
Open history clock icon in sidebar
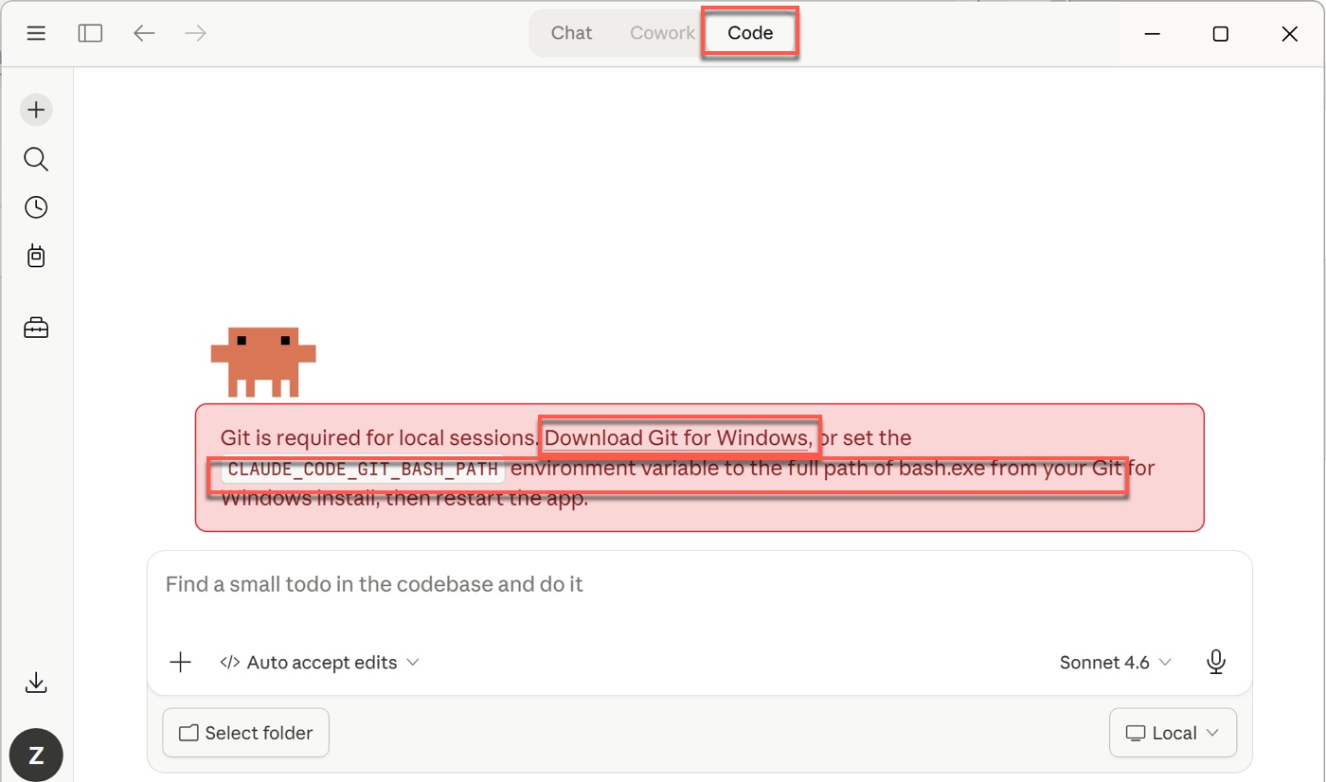pyautogui.click(x=36, y=207)
